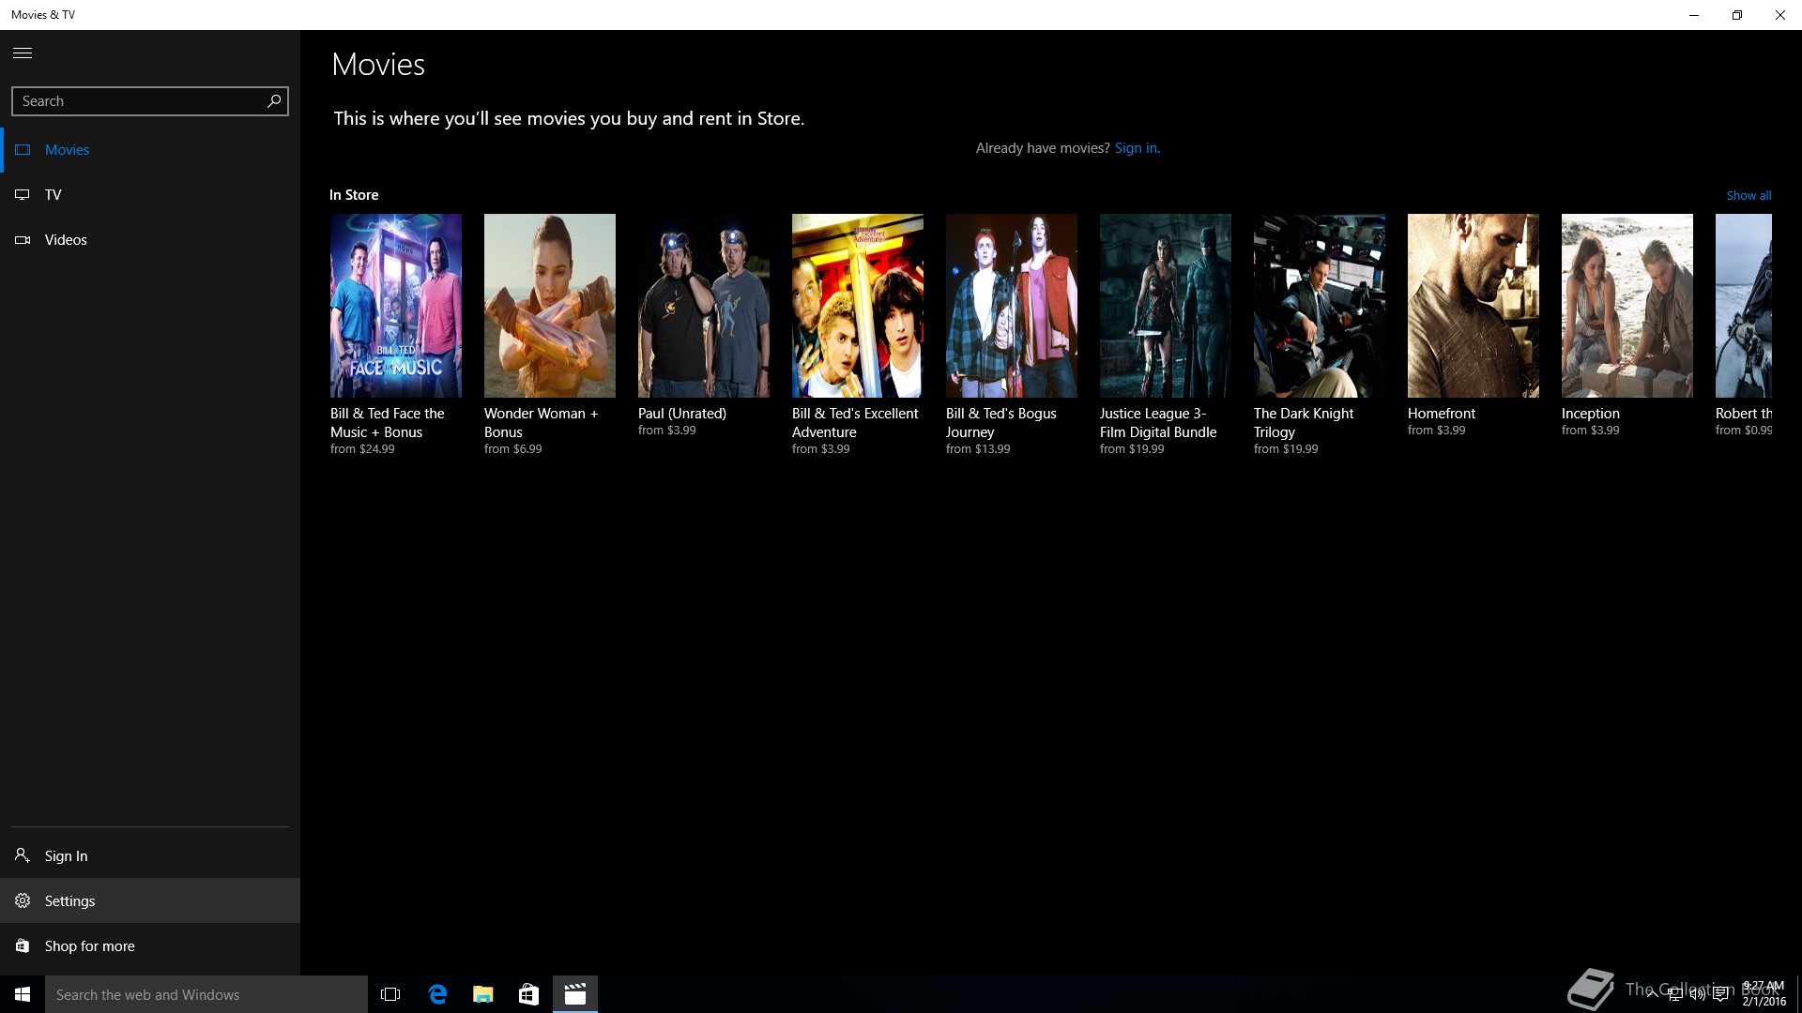Click the 'from $13.99' price text
The height and width of the screenshot is (1013, 1802).
pyautogui.click(x=978, y=449)
